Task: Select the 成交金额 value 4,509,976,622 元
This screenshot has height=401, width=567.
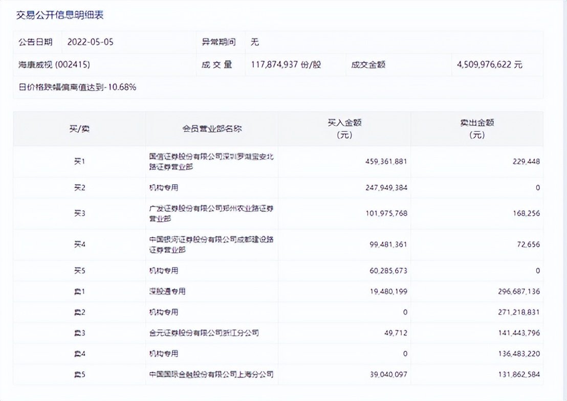Action: click(489, 65)
